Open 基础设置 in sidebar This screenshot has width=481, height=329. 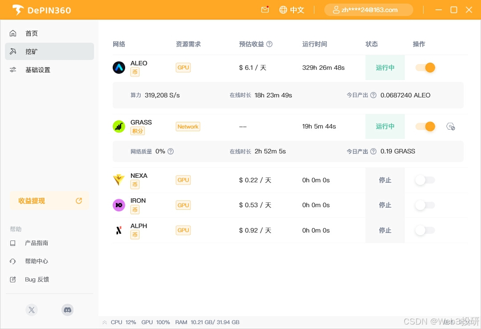[x=49, y=70]
